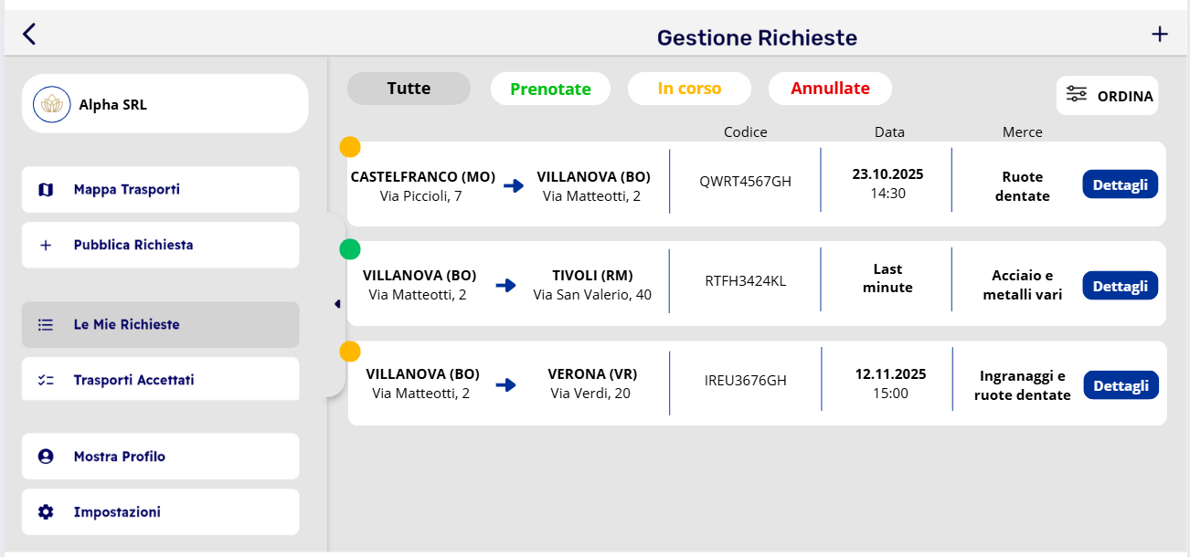Select the Tutte filter tab
This screenshot has width=1190, height=557.
pos(409,89)
